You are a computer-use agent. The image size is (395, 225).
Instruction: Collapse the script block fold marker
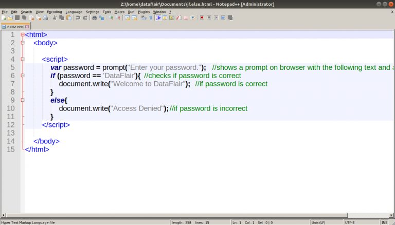coord(23,59)
